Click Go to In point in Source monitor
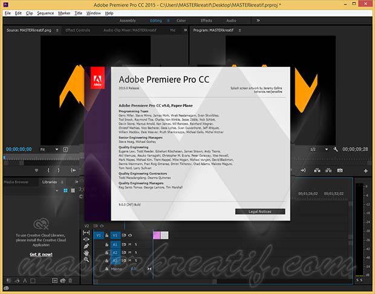 (x=73, y=170)
